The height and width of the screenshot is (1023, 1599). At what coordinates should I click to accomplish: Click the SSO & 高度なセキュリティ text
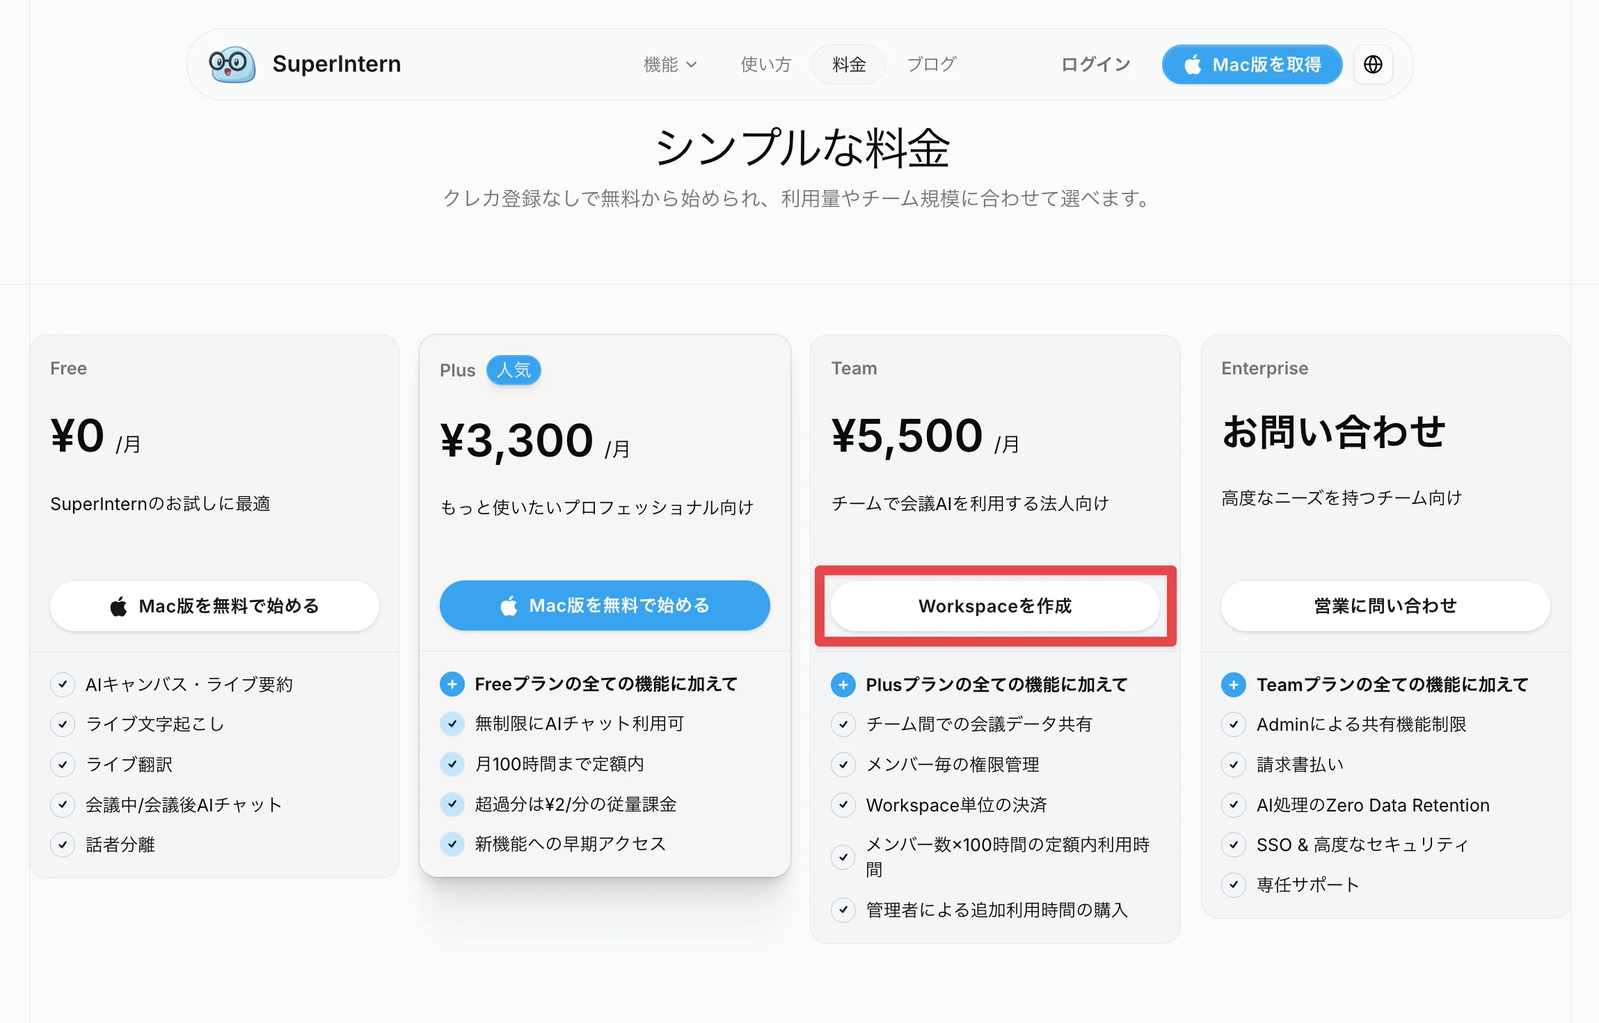[x=1362, y=845]
